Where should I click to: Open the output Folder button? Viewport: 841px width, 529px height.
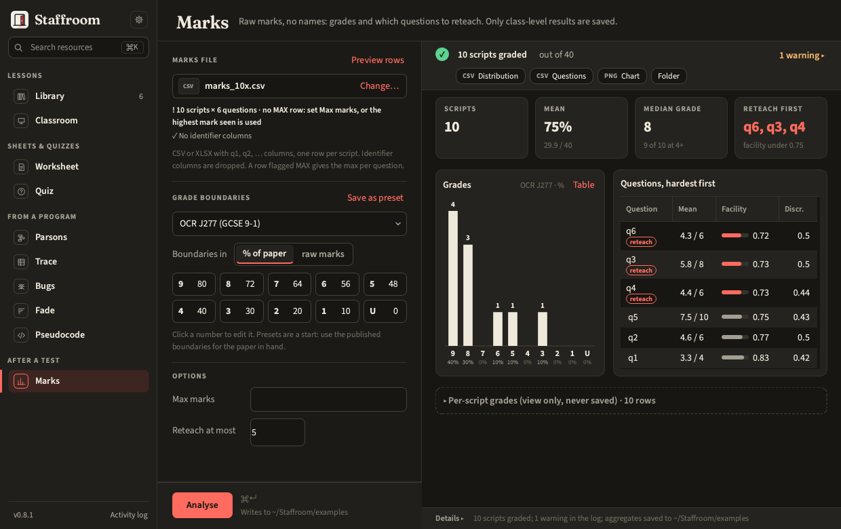click(669, 76)
